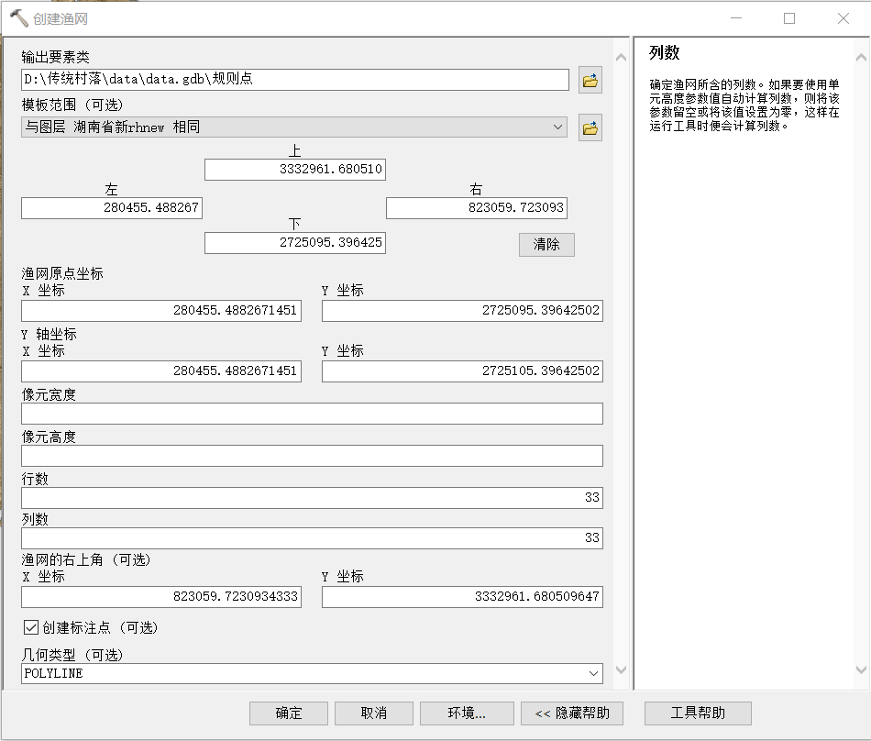Click the help panel scroll up arrow

861,57
